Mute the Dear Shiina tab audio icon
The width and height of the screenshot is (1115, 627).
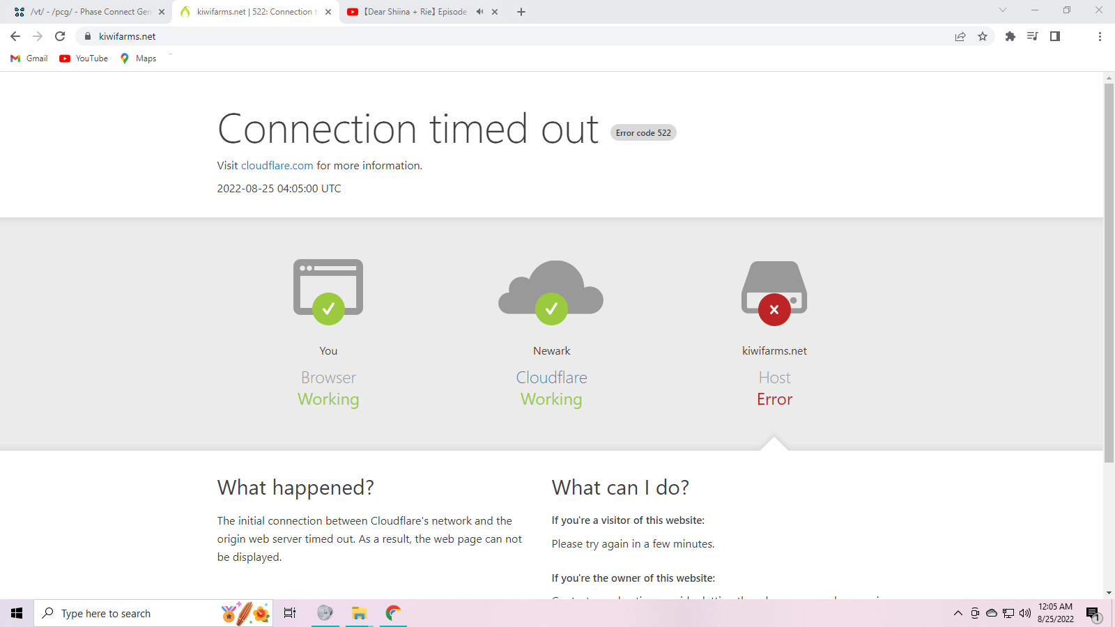coord(479,12)
